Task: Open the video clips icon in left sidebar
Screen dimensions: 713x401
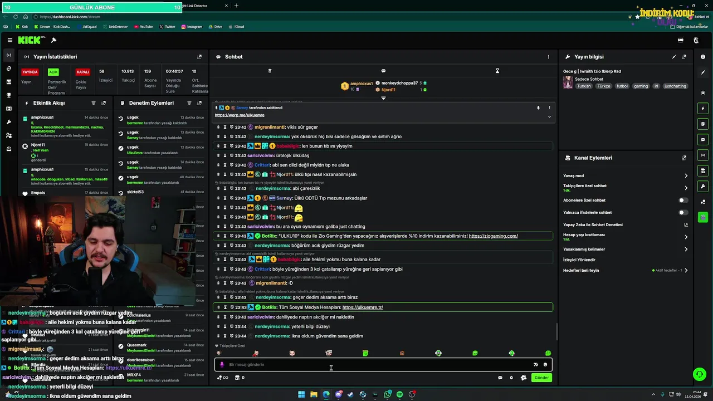Action: point(9,109)
